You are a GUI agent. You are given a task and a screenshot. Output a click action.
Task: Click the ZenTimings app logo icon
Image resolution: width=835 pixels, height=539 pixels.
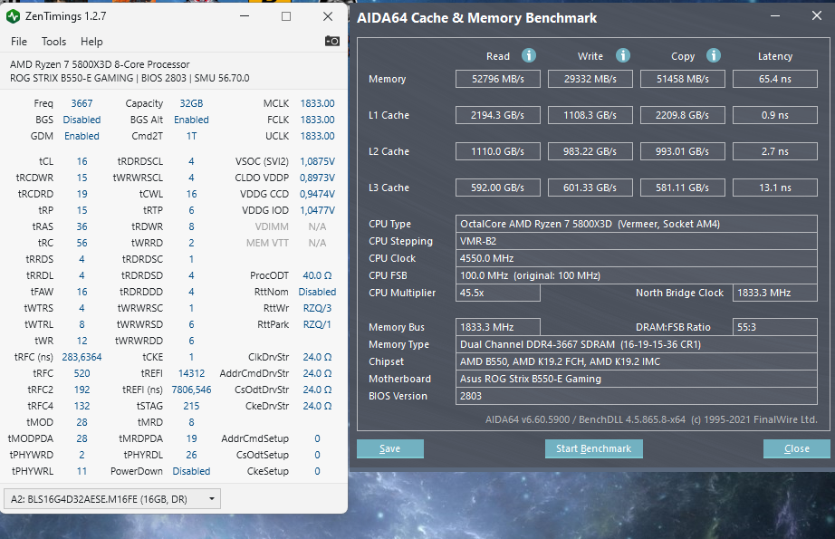pos(13,16)
